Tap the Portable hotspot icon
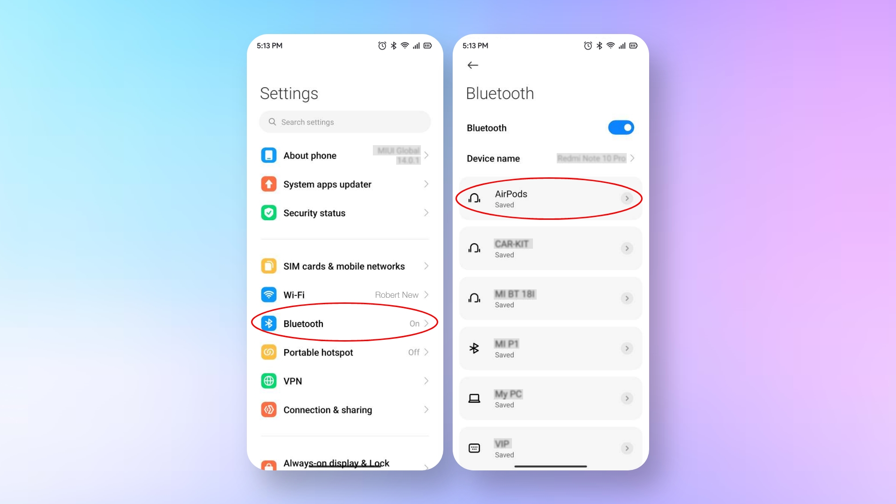 click(x=268, y=352)
